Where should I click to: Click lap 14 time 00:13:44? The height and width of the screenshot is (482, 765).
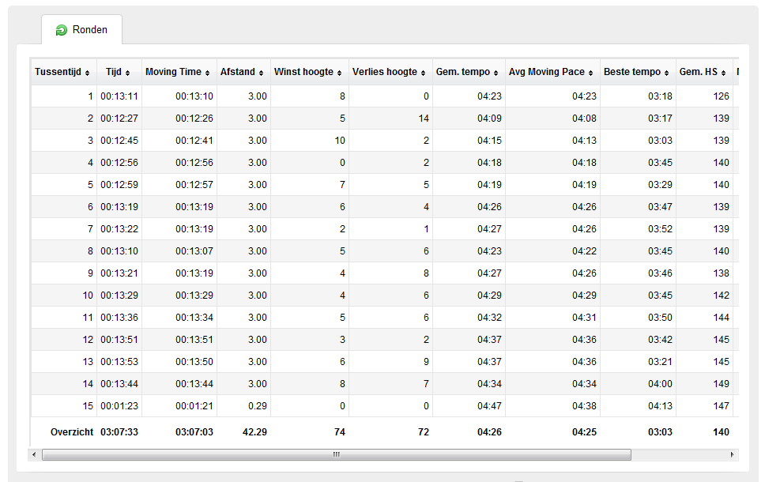pos(119,384)
